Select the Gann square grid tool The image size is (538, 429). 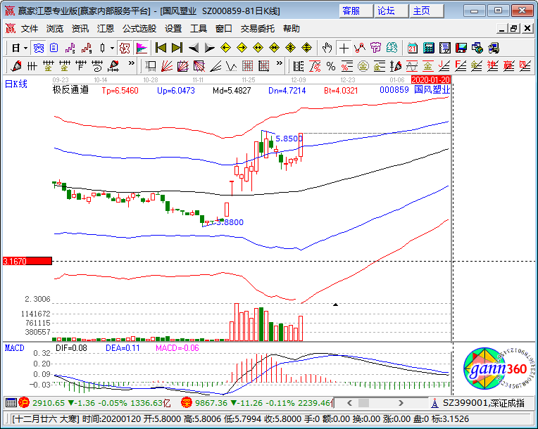pyautogui.click(x=247, y=66)
